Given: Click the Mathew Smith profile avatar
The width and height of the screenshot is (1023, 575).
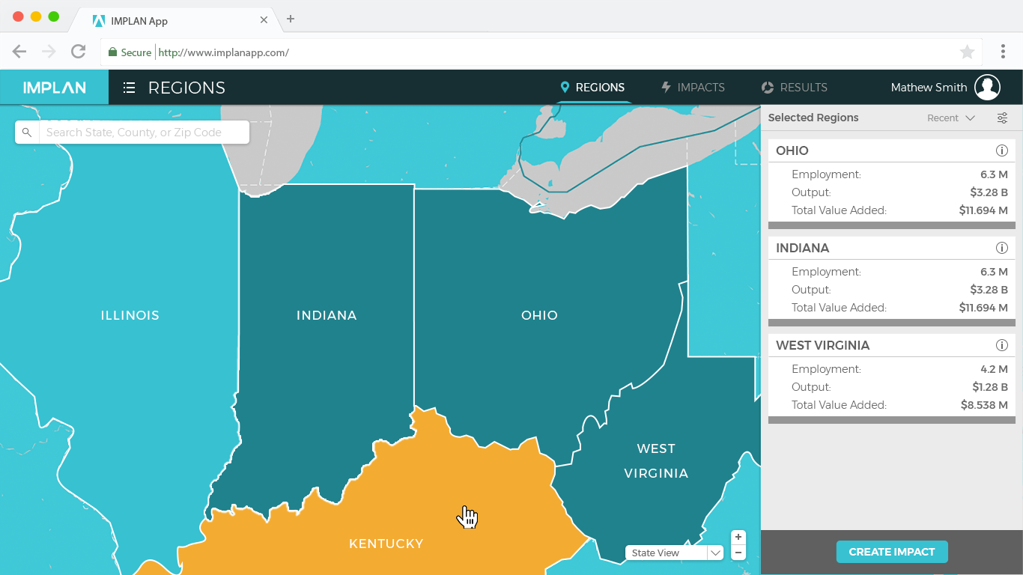Looking at the screenshot, I should tap(987, 87).
